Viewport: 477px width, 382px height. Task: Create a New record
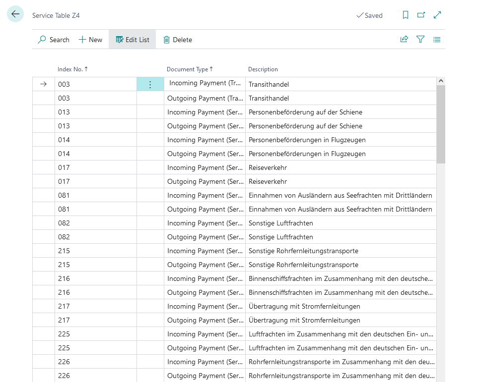[90, 40]
